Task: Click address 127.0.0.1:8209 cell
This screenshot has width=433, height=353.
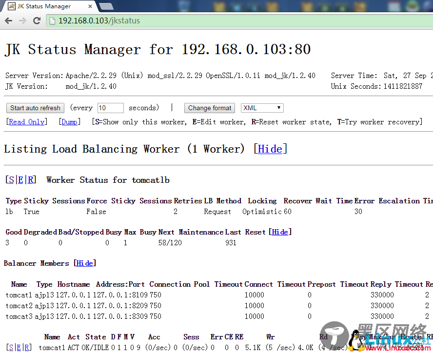Action: coord(120,306)
